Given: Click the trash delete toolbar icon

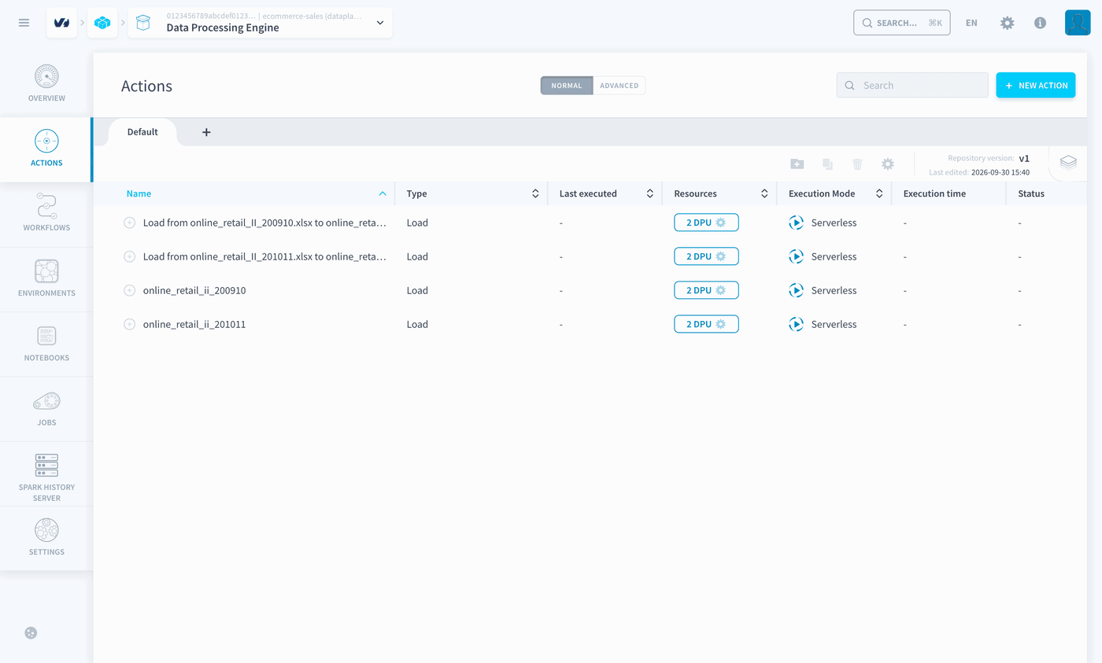Looking at the screenshot, I should (x=857, y=164).
